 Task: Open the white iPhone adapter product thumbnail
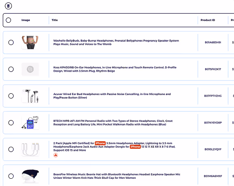(x=30, y=149)
